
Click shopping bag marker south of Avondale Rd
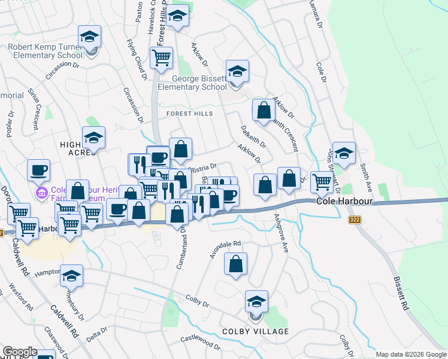(x=235, y=266)
